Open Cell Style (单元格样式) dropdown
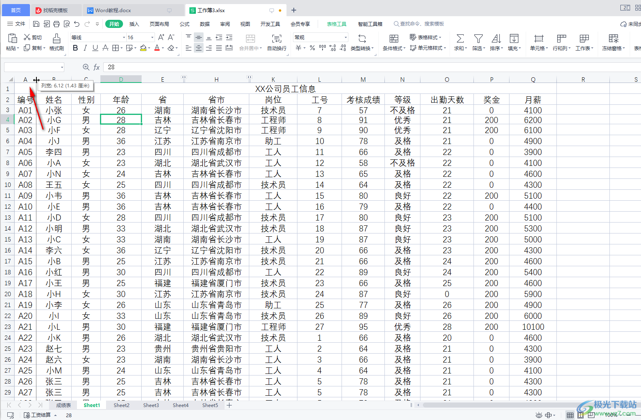This screenshot has height=420, width=641. pyautogui.click(x=428, y=48)
